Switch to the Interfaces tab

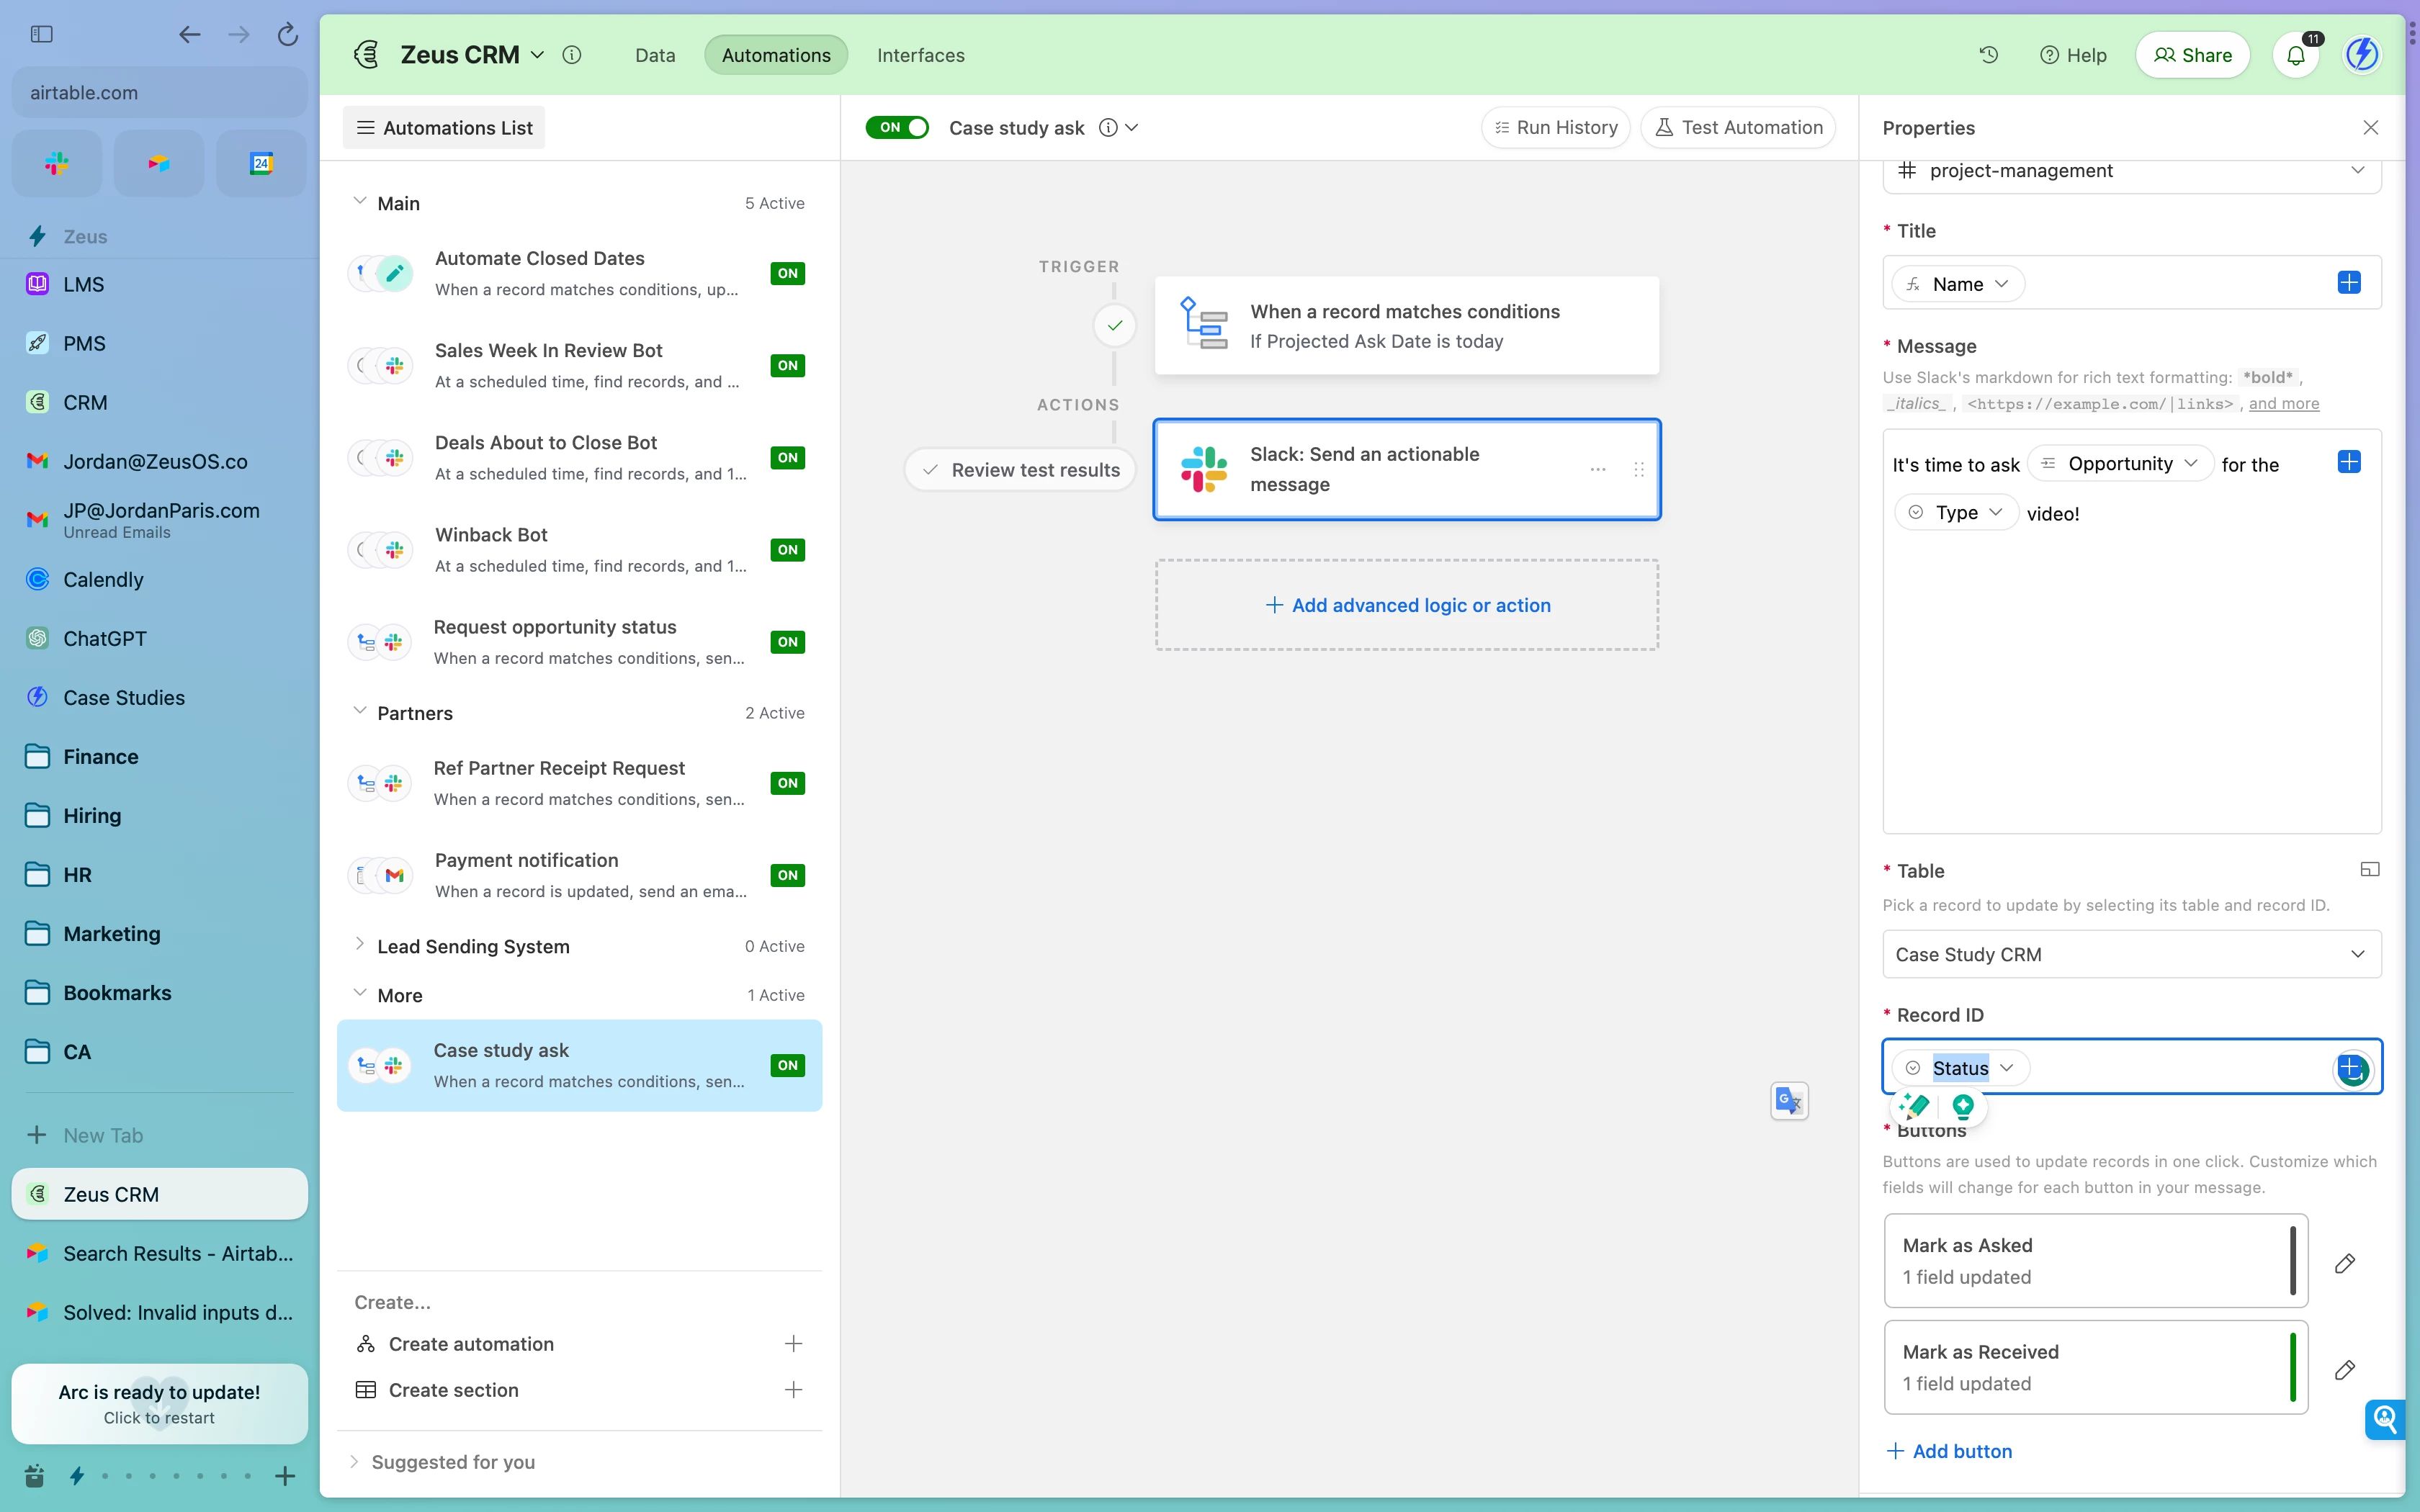(920, 55)
